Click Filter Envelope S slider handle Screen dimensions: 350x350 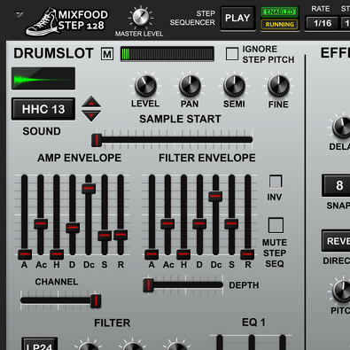[231, 224]
